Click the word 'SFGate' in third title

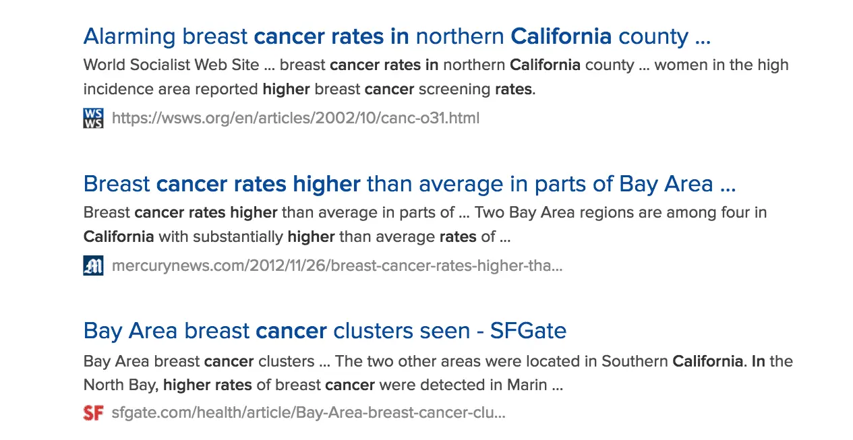click(x=528, y=331)
